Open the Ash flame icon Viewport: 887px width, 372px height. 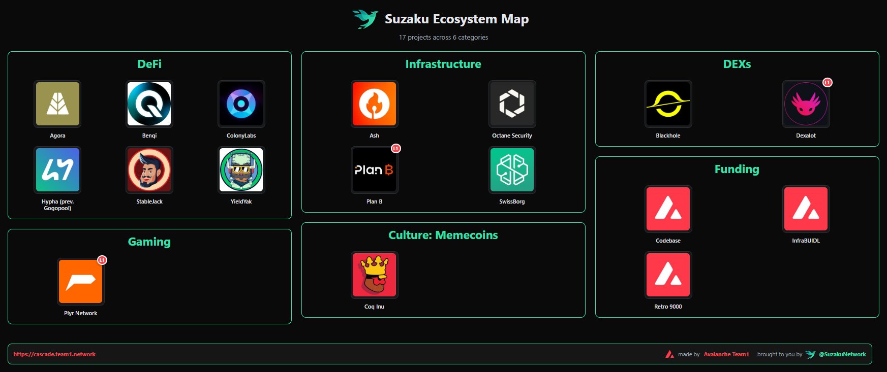tap(375, 104)
